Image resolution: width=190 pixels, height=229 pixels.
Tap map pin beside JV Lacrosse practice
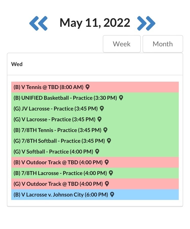click(102, 109)
